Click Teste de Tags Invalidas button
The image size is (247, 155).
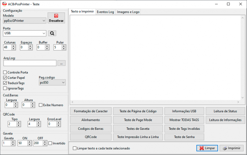point(184,129)
